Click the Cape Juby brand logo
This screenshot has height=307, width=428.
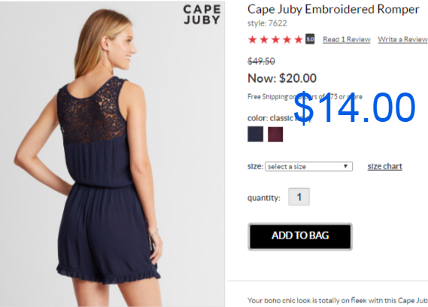[202, 15]
